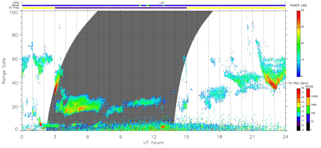
Task: Click the 6 tick on UT hours axis
Action: [x=88, y=137]
